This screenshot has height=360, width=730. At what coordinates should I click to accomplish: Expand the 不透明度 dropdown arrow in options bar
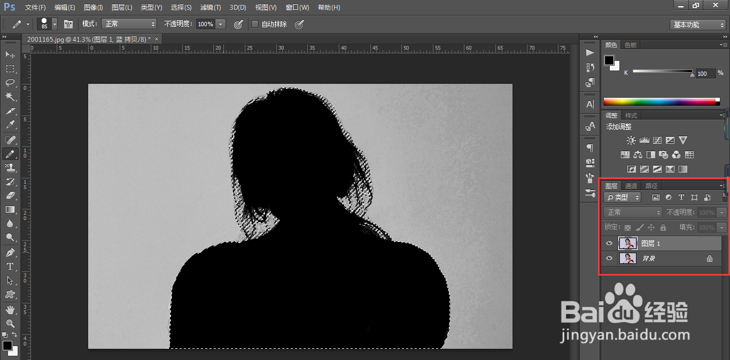(x=221, y=24)
